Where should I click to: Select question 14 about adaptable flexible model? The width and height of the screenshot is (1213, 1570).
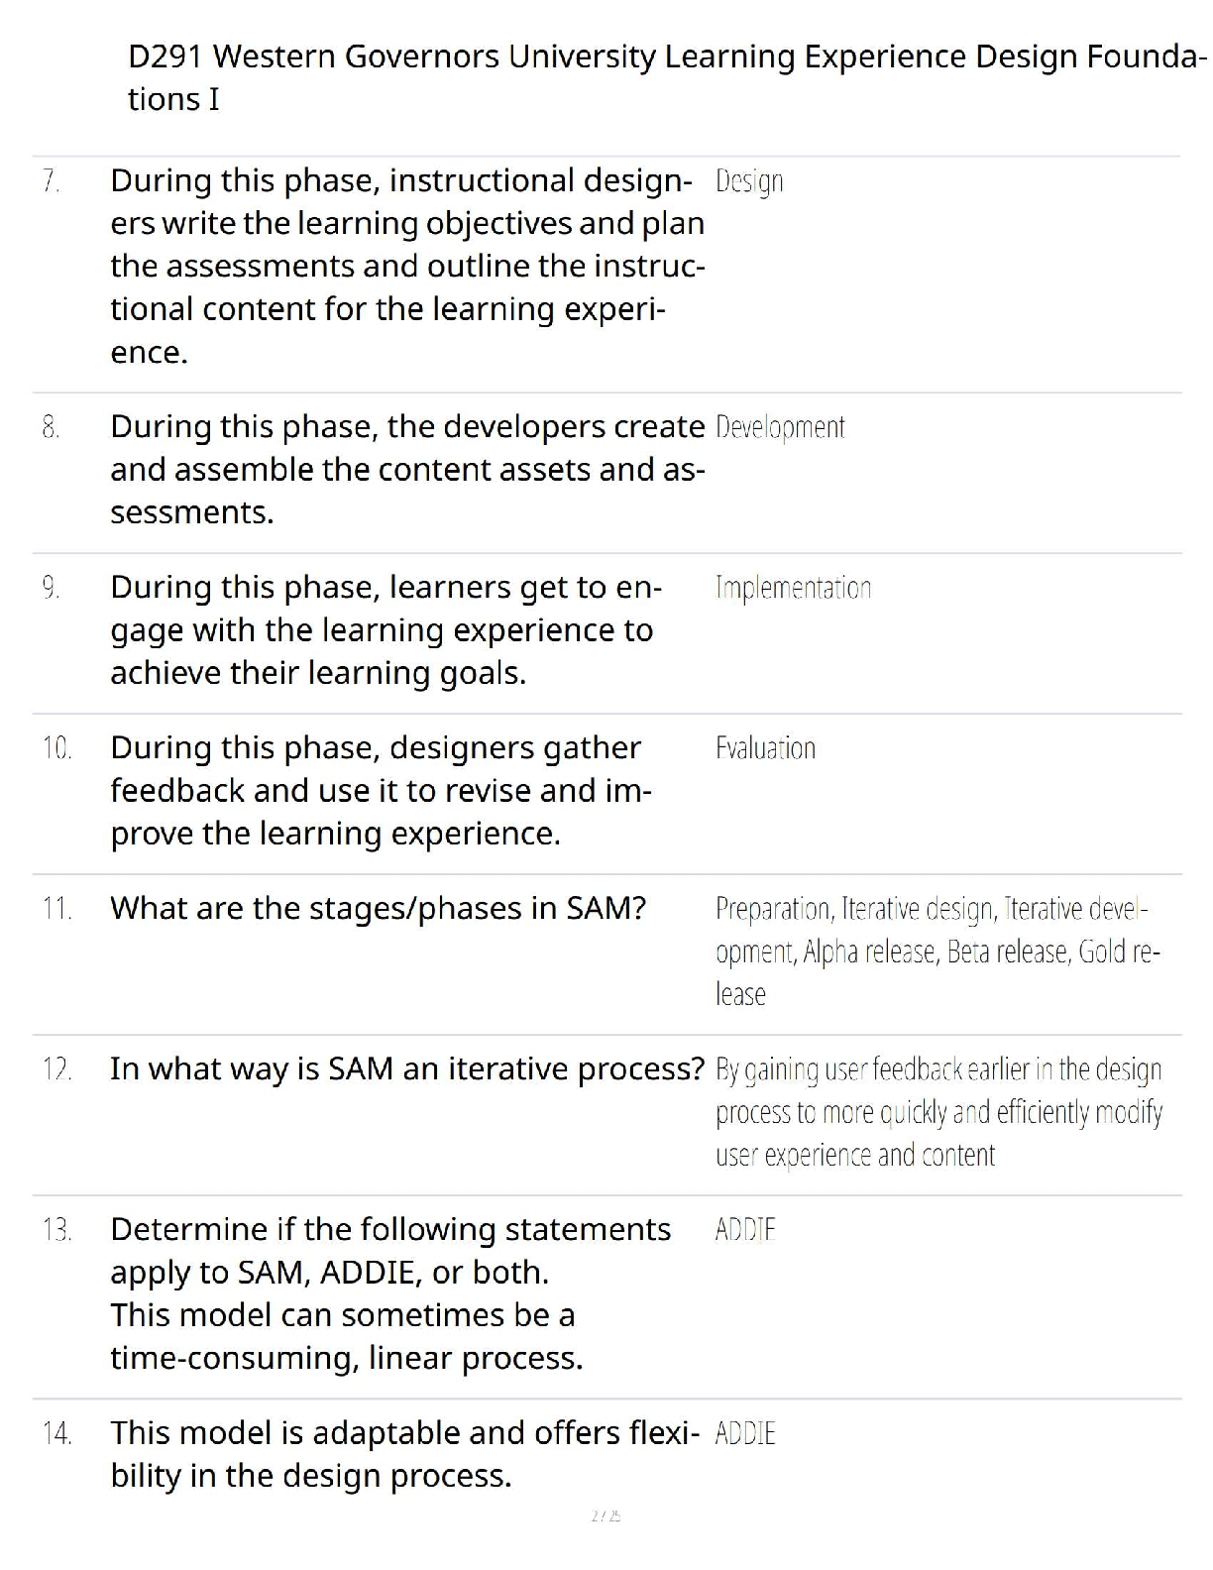[404, 1454]
